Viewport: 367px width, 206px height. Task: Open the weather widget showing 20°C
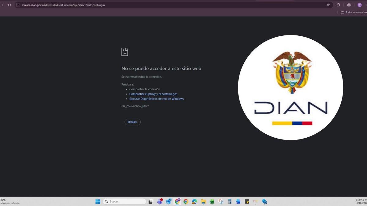10,201
